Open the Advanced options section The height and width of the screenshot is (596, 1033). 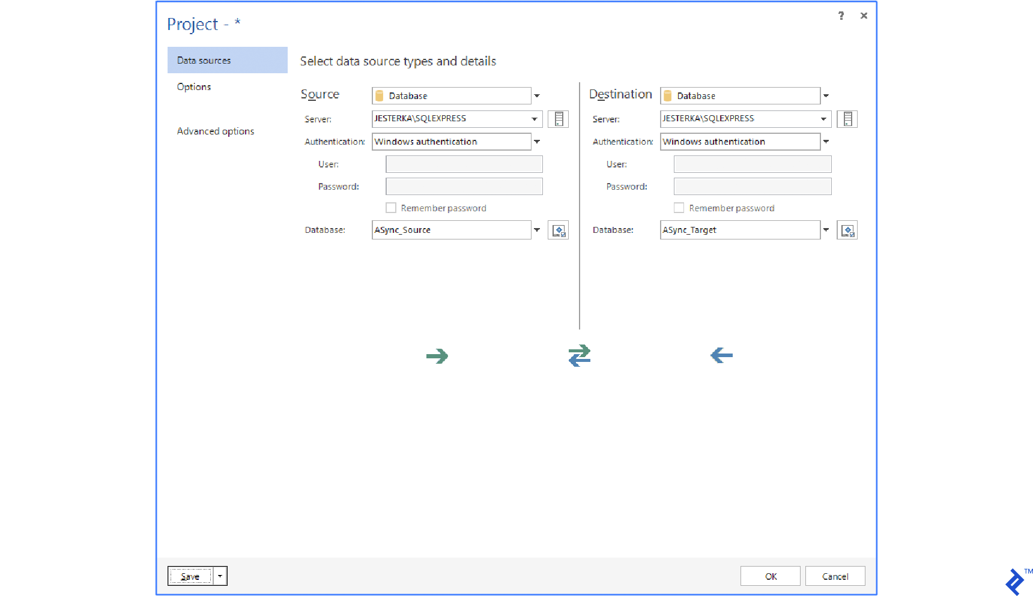(216, 131)
